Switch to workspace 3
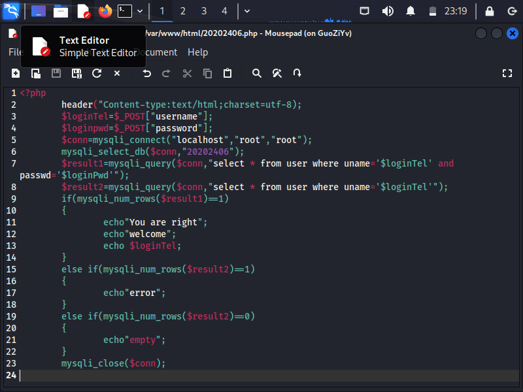Image resolution: width=523 pixels, height=392 pixels. pos(204,11)
